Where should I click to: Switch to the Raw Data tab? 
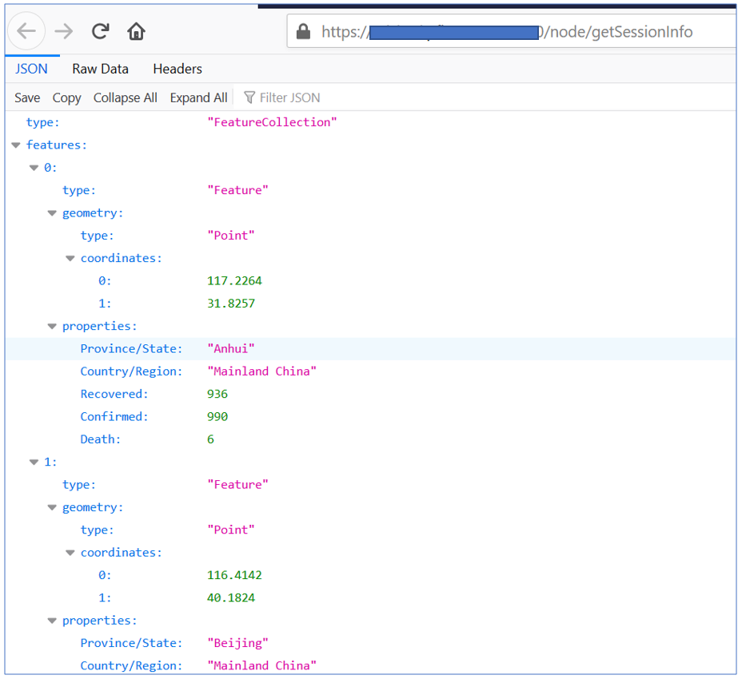[x=100, y=69]
